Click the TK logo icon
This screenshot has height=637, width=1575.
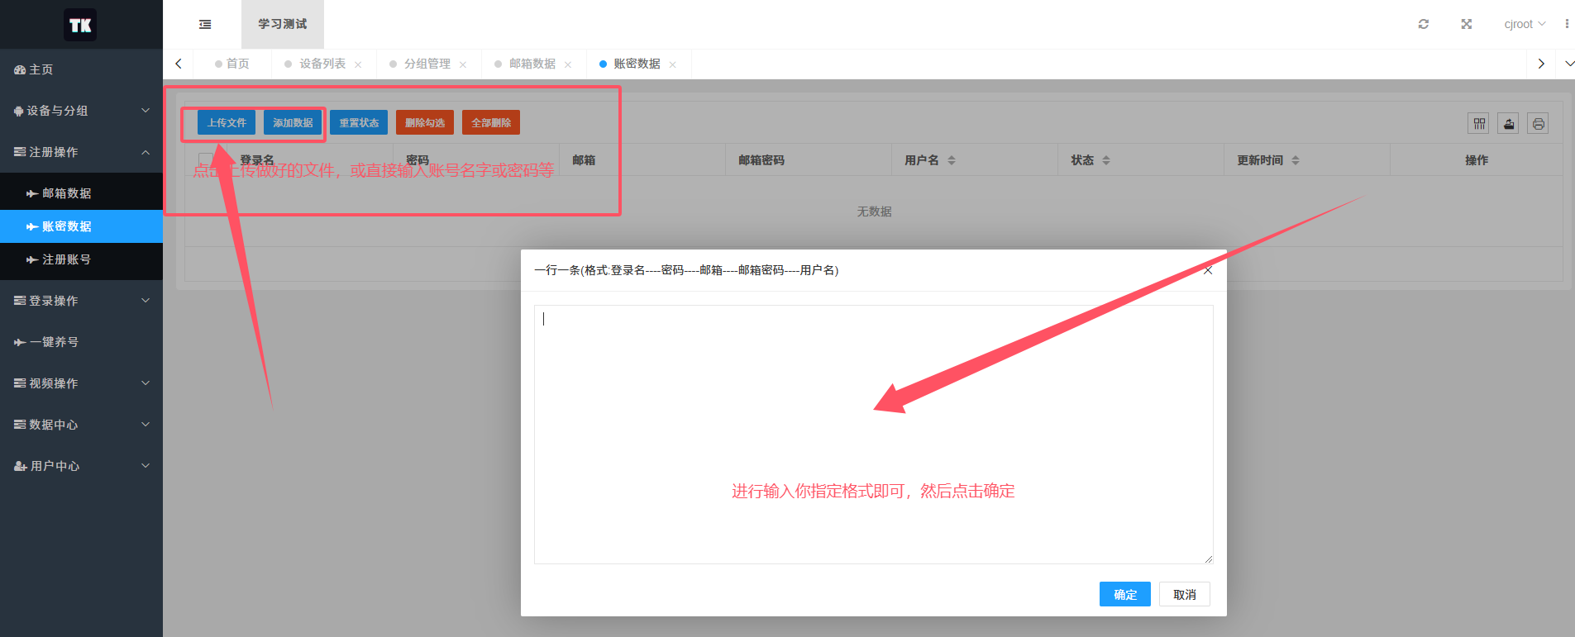(x=80, y=25)
